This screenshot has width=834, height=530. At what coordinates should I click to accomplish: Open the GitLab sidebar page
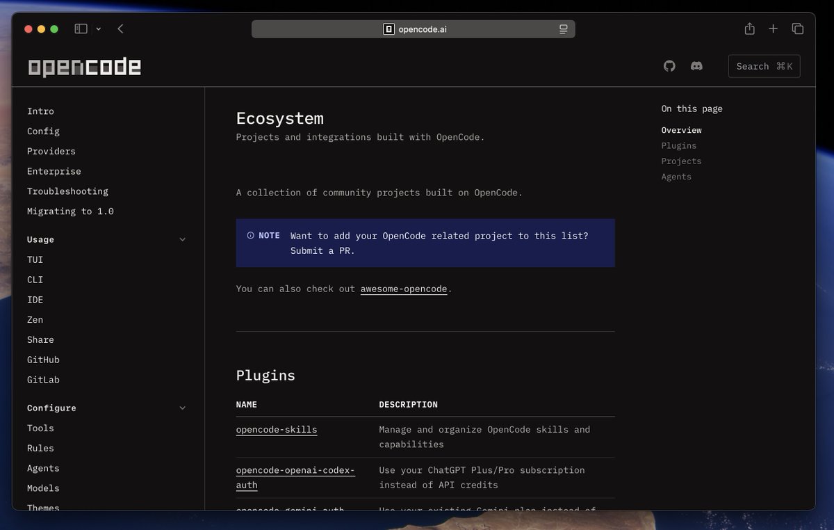click(43, 380)
